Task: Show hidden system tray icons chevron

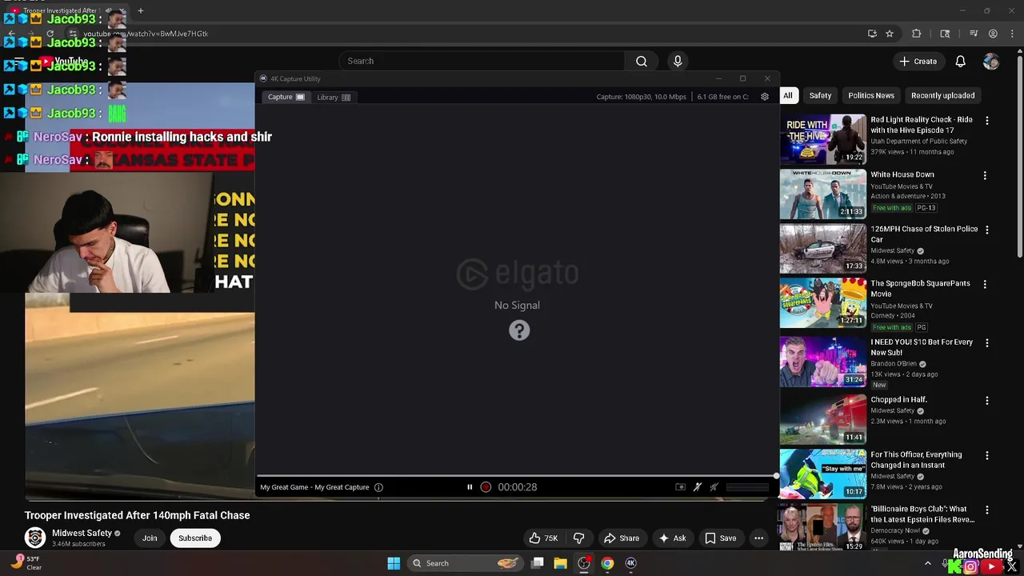Action: click(928, 563)
